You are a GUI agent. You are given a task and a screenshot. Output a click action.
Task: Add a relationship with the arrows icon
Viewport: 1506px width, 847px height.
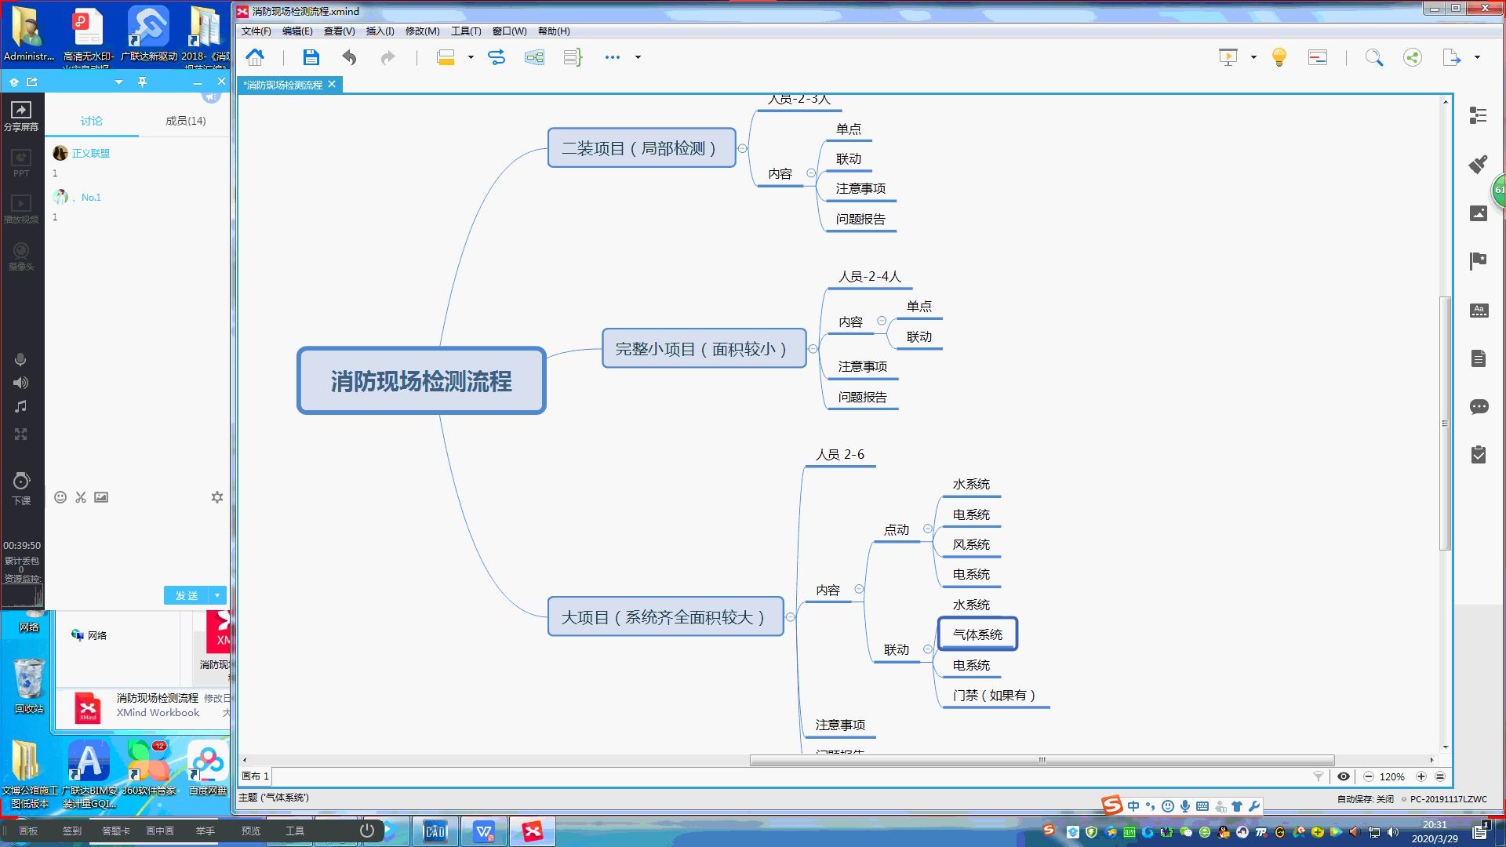coord(497,57)
